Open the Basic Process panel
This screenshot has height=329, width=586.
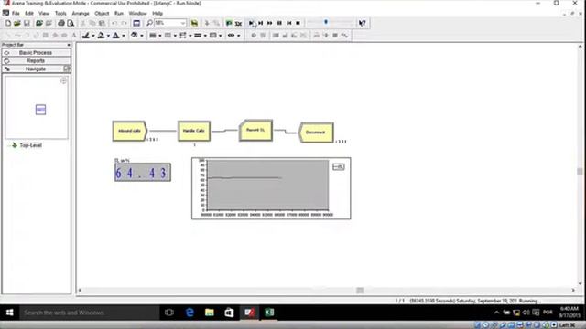(x=37, y=53)
